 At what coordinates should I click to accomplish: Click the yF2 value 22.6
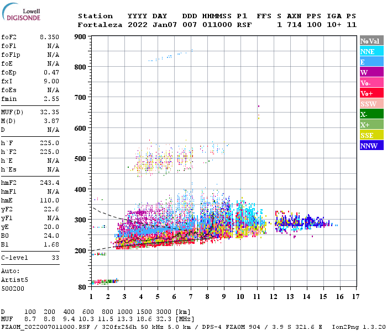(51, 209)
